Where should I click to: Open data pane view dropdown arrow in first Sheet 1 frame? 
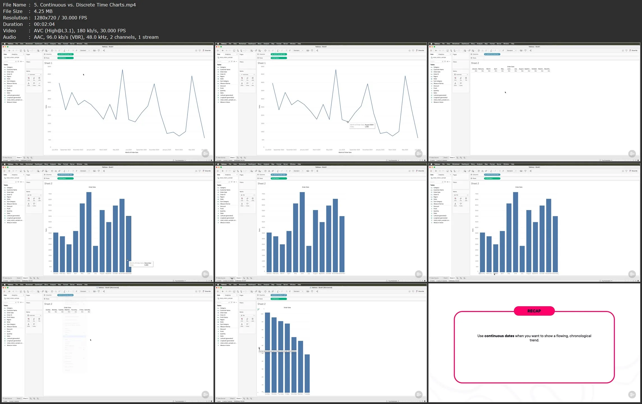tap(23, 61)
